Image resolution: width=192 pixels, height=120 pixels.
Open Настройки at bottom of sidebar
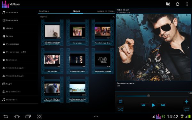(19, 100)
